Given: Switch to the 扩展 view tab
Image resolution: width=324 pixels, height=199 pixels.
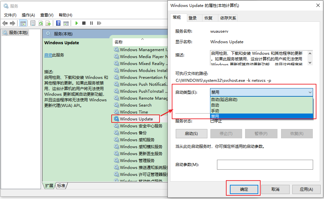Looking at the screenshot, I should click(x=49, y=186).
